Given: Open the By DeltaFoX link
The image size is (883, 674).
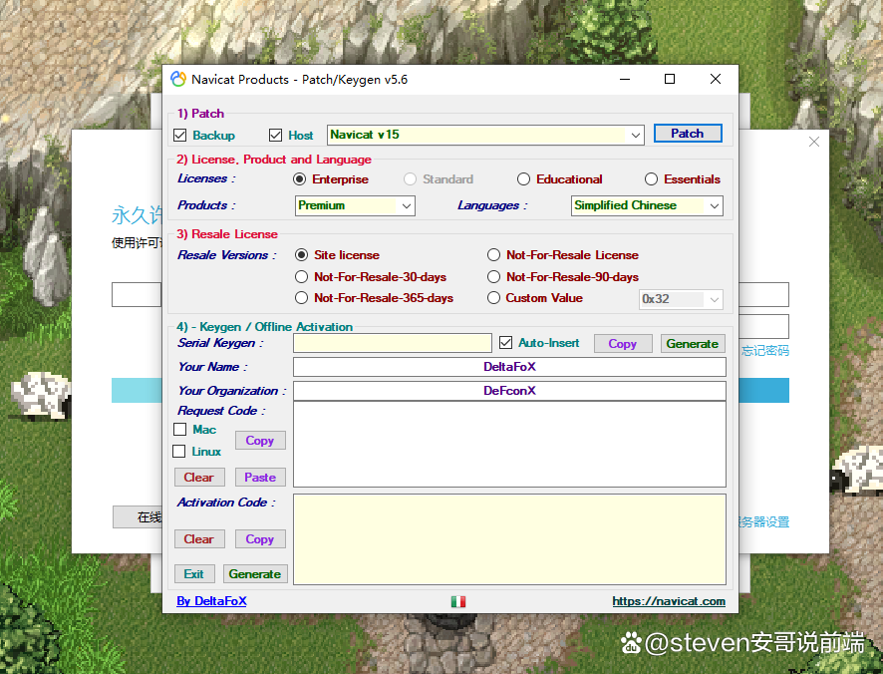Looking at the screenshot, I should click(211, 601).
